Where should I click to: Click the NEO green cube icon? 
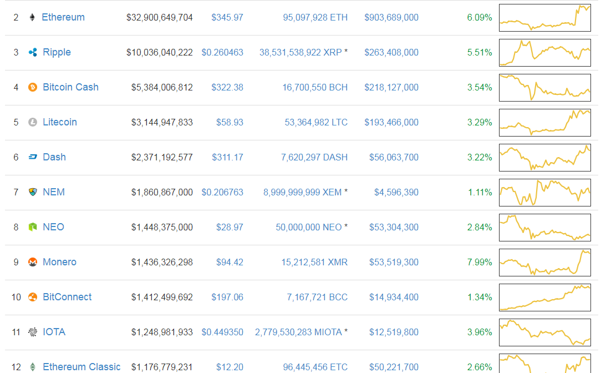pos(33,227)
